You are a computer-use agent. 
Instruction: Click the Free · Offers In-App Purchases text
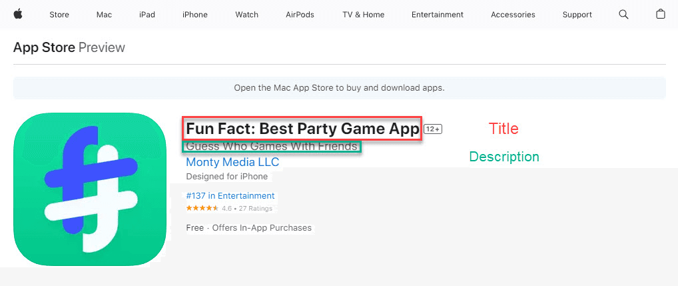[248, 227]
